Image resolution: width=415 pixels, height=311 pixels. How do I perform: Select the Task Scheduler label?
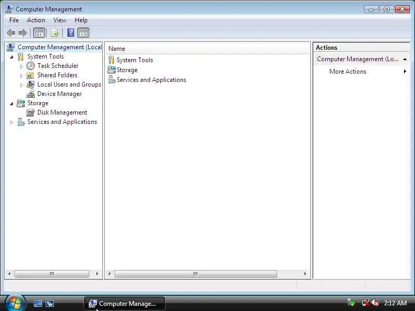point(58,66)
